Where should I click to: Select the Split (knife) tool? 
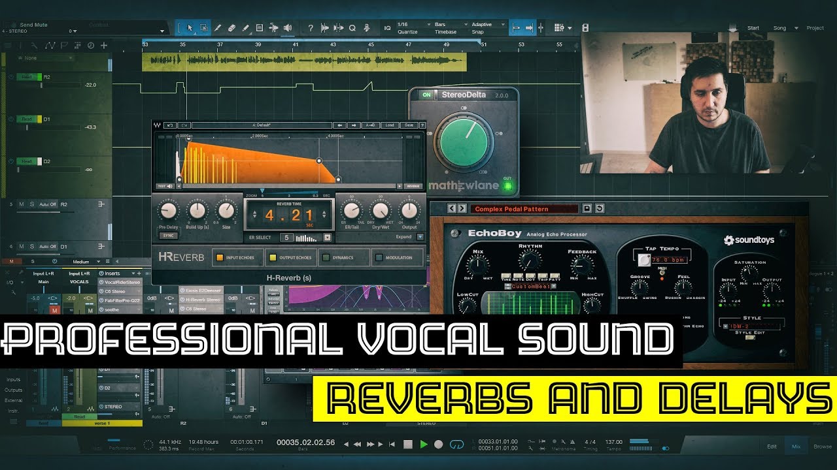tap(218, 28)
